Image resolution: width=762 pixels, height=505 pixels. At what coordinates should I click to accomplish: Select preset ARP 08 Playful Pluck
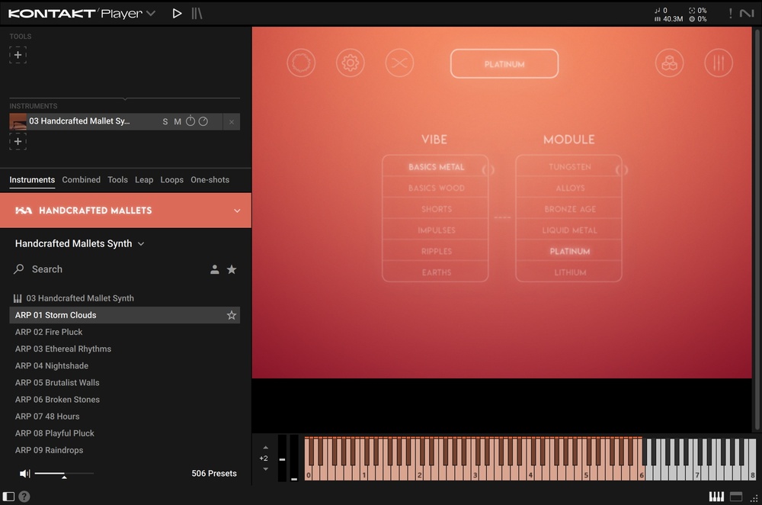124,433
